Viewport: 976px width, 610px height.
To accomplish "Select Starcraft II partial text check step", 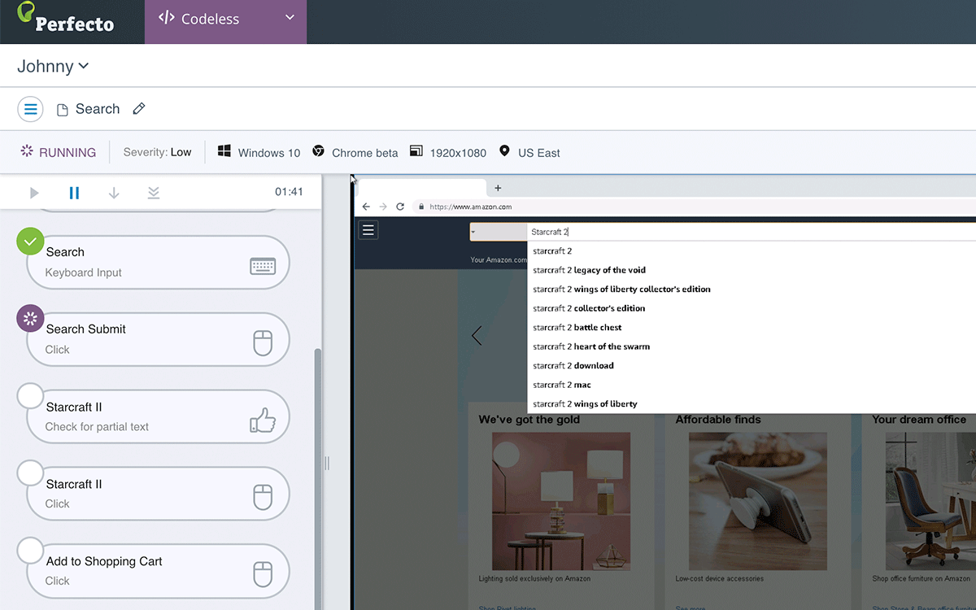I will [x=158, y=416].
